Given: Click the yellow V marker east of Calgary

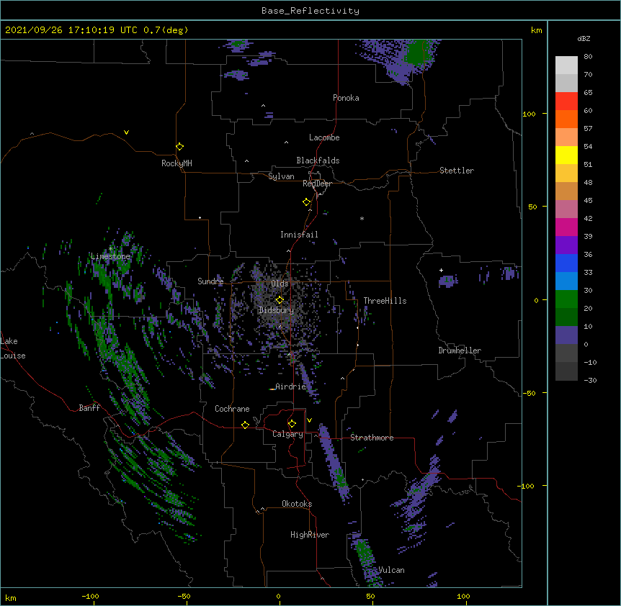Looking at the screenshot, I should [x=309, y=420].
